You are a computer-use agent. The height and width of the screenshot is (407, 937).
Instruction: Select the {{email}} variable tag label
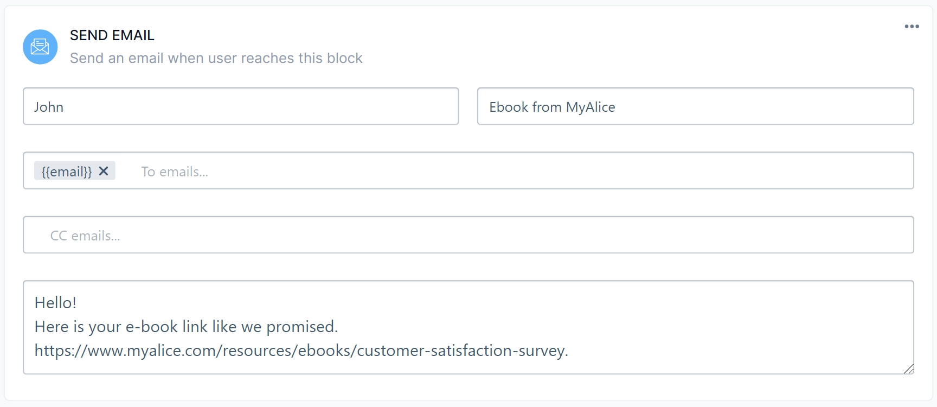coord(67,171)
